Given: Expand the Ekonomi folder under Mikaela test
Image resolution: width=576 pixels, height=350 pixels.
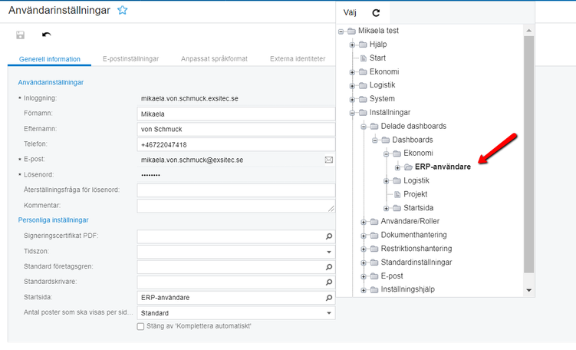Looking at the screenshot, I should click(353, 71).
